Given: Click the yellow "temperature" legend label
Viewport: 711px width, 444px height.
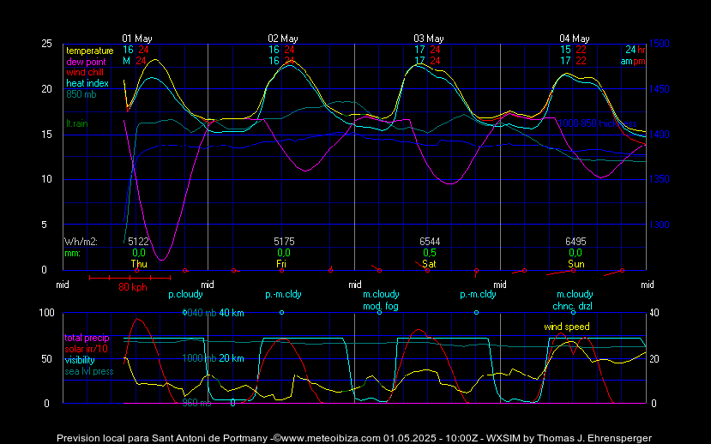Looking at the screenshot, I should click(x=90, y=51).
